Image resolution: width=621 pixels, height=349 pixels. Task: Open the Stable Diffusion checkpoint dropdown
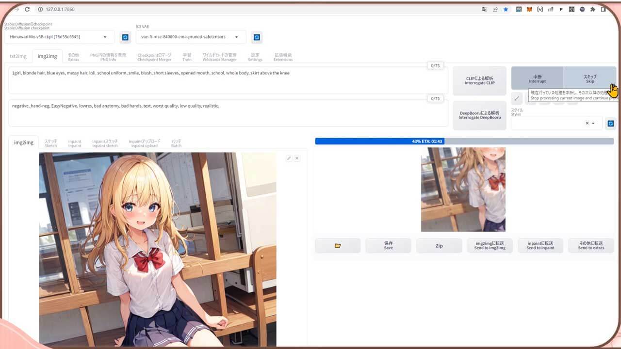[58, 37]
